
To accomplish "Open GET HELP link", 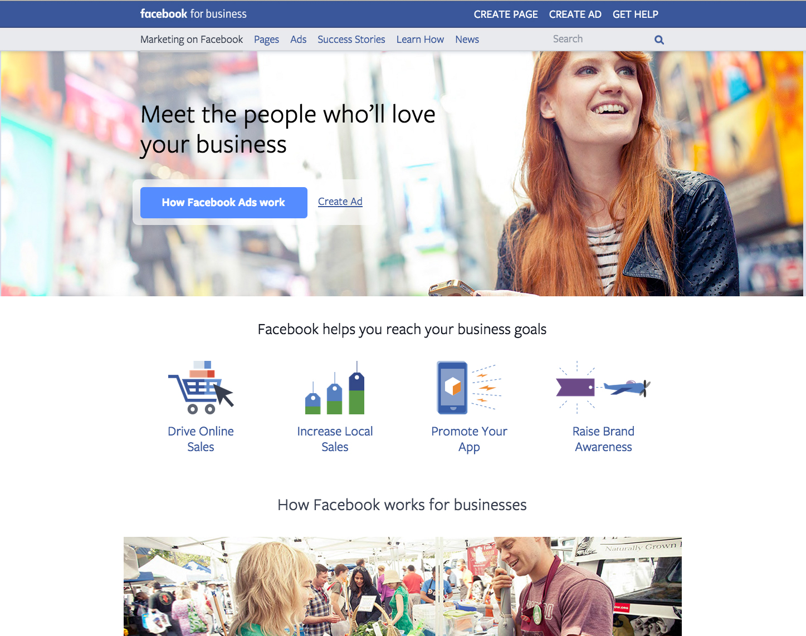I will [636, 14].
